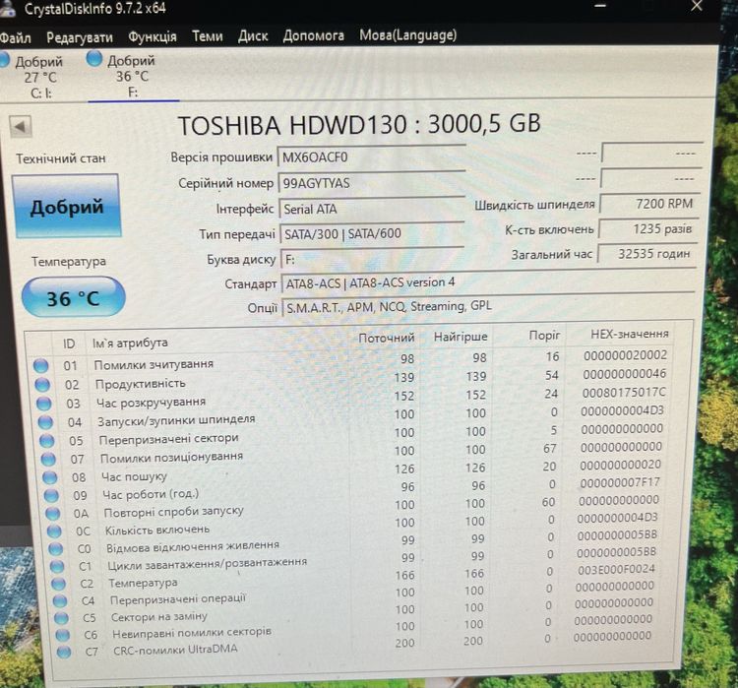Click HEX value 00080175017C
This screenshot has width=738, height=688.
[x=624, y=393]
